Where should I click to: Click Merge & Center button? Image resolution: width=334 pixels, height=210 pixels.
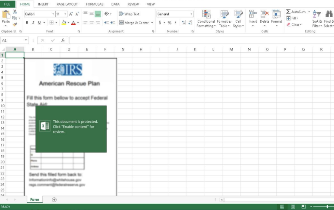pyautogui.click(x=134, y=23)
